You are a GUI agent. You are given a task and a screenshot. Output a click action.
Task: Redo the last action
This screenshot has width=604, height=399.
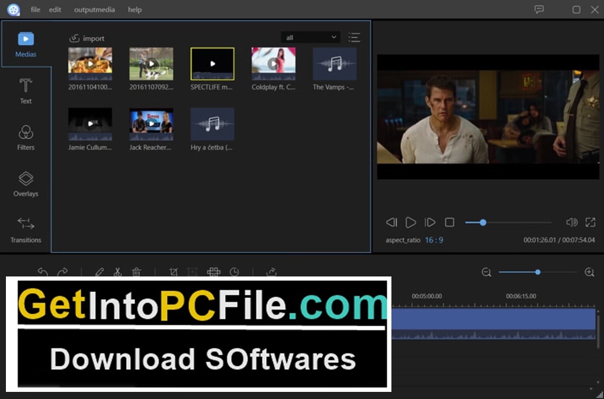(x=62, y=272)
